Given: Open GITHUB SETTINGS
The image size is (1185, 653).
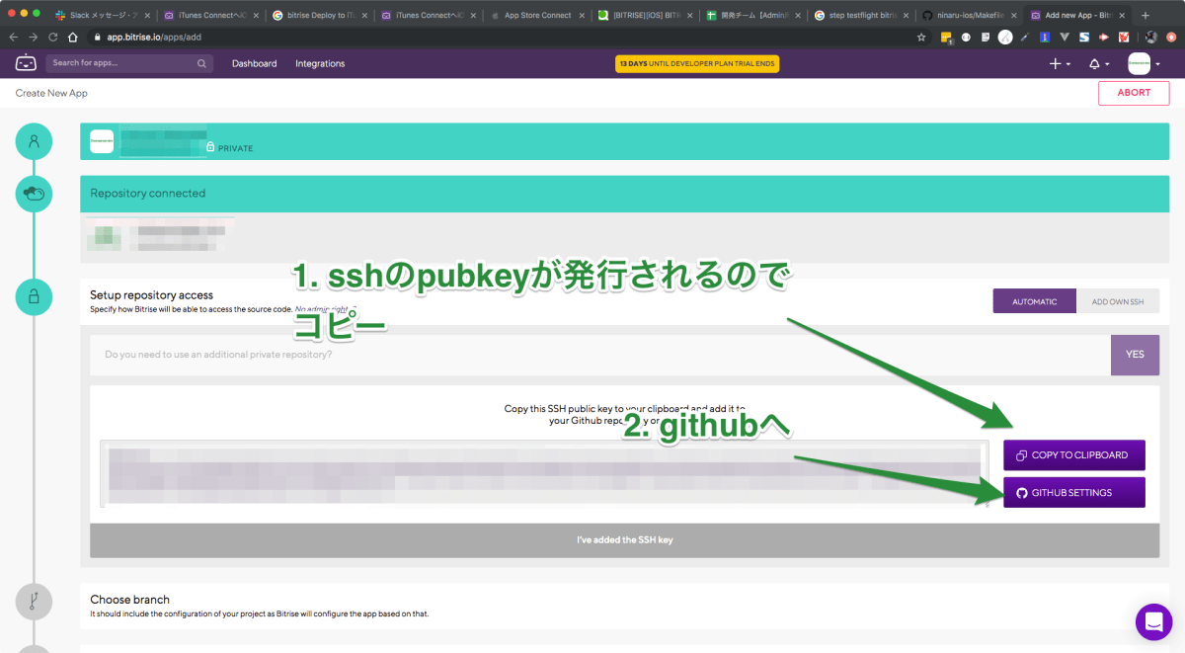Looking at the screenshot, I should point(1074,493).
